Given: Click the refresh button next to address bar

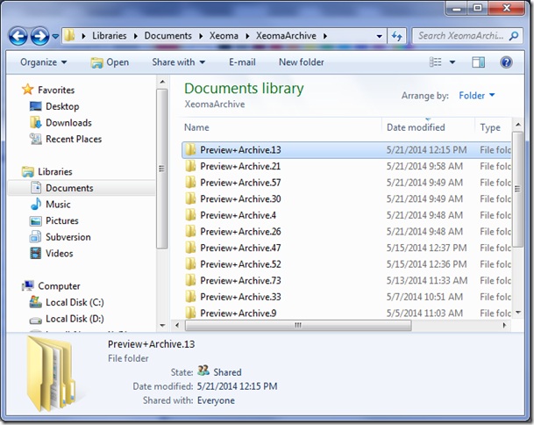Looking at the screenshot, I should [x=396, y=36].
